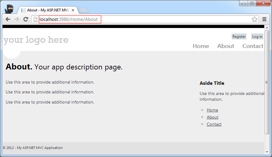Open Contact in the top navigation

[x=253, y=46]
